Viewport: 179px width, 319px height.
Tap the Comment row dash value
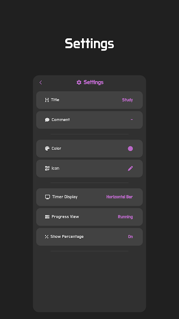132,120
